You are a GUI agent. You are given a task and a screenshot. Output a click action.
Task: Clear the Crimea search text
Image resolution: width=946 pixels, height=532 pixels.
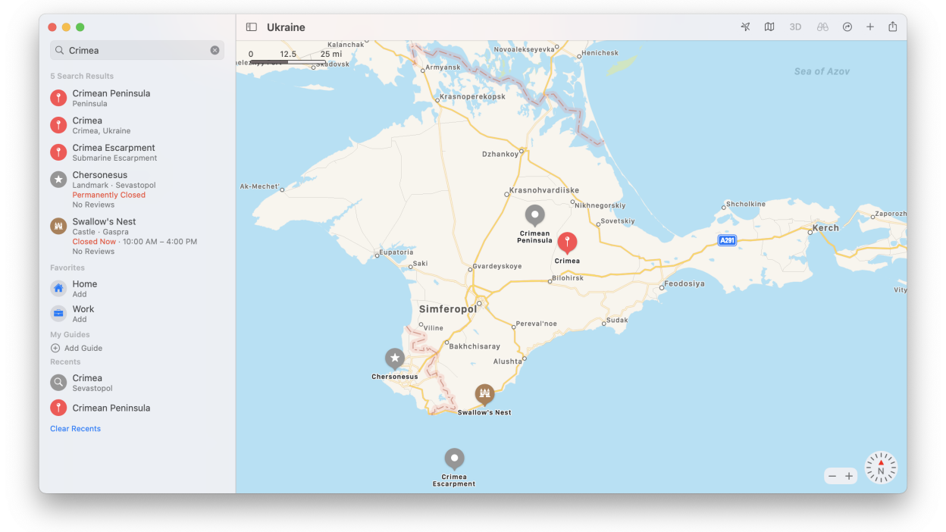(215, 50)
